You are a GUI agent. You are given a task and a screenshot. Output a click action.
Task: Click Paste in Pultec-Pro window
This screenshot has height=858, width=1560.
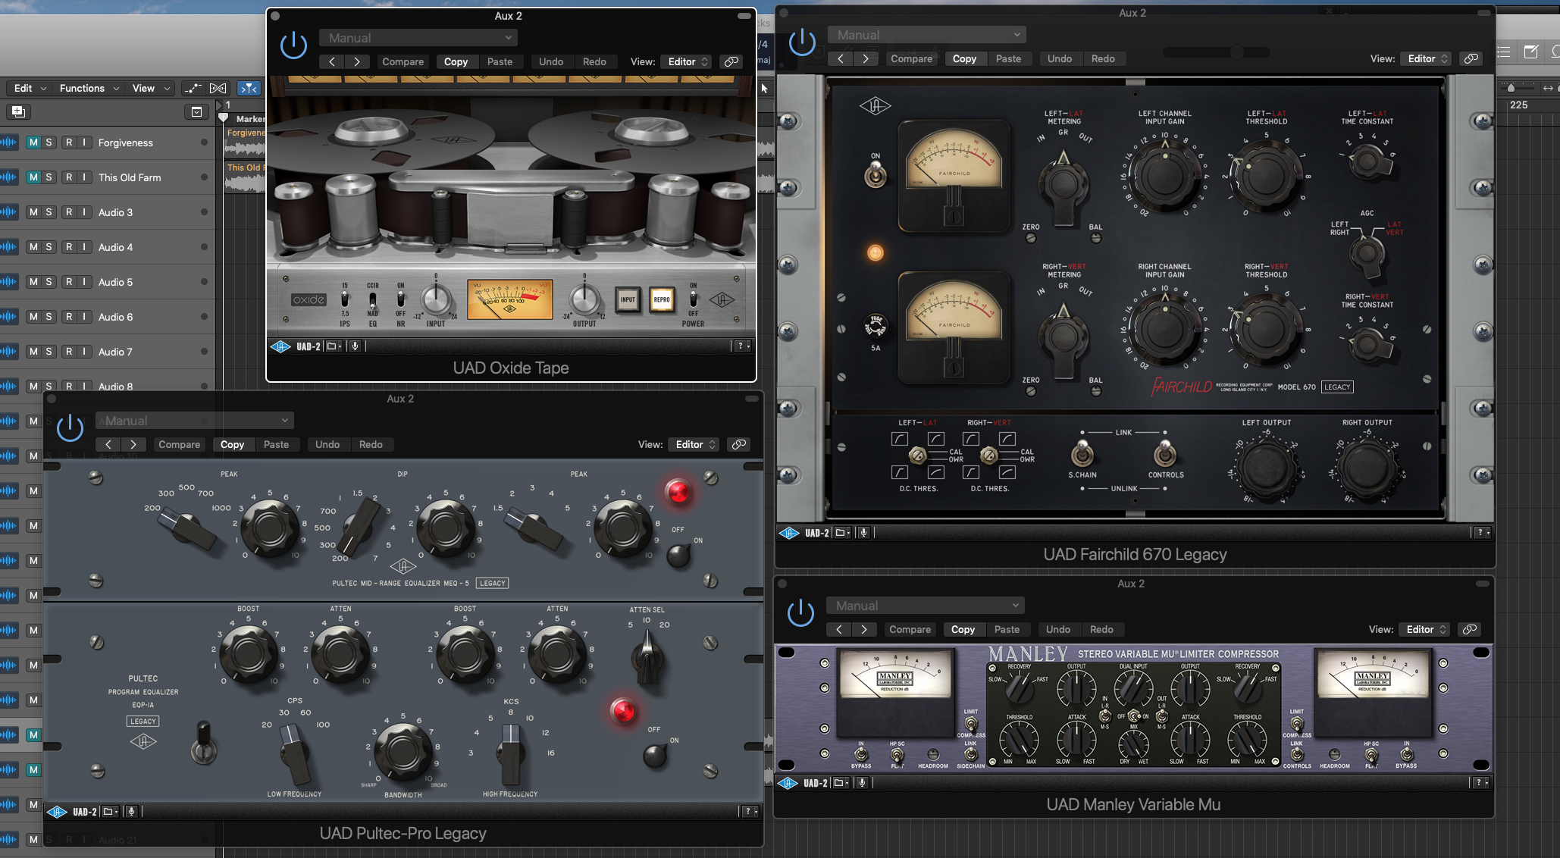[x=276, y=444]
